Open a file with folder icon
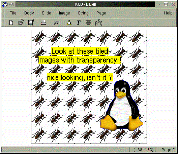 click(x=21, y=23)
